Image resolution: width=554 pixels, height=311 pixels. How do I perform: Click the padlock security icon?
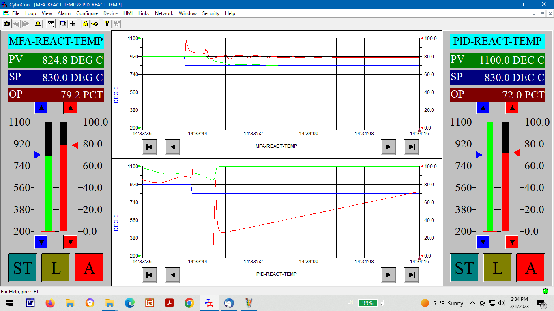85,24
